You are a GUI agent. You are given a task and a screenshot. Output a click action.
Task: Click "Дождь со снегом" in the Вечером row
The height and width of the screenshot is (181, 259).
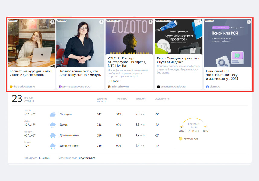click(x=69, y=135)
